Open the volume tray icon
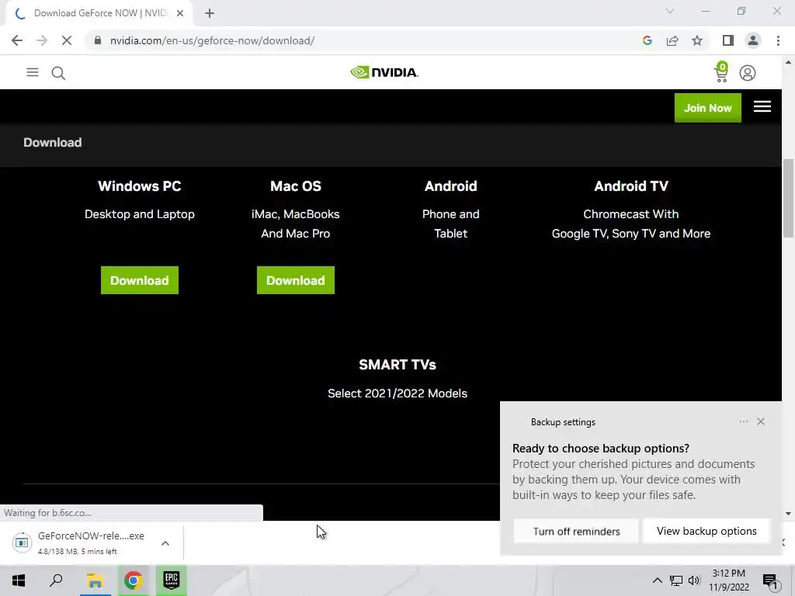Viewport: 795px width, 596px height. [x=694, y=580]
